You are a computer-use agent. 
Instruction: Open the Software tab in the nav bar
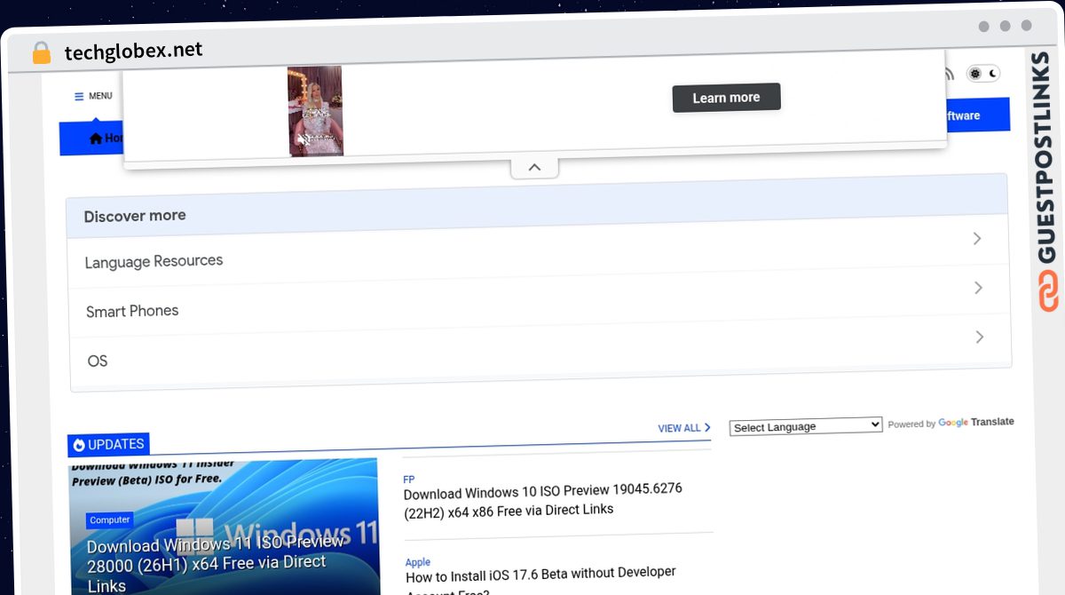(963, 115)
